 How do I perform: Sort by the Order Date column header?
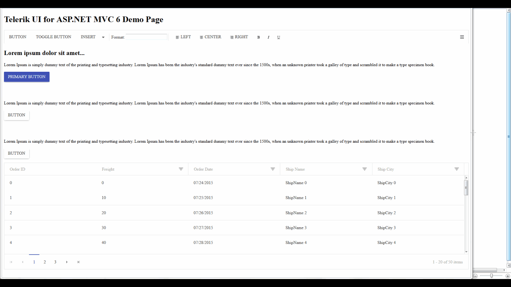[203, 169]
